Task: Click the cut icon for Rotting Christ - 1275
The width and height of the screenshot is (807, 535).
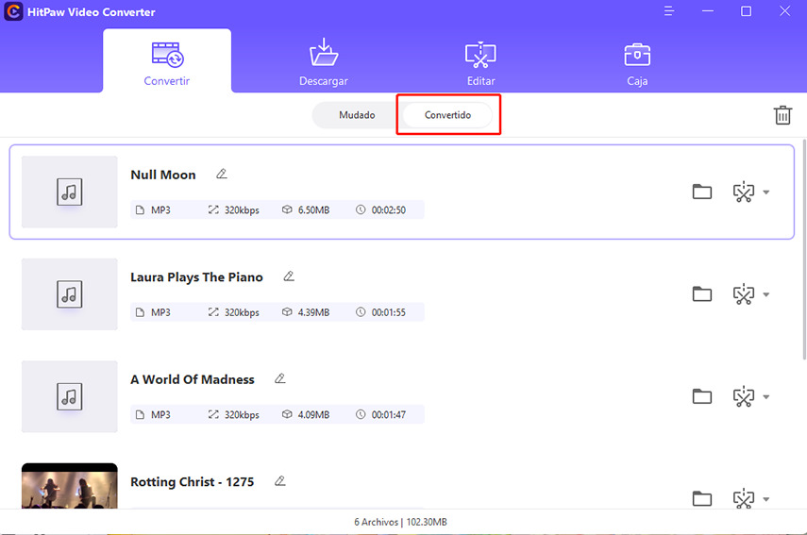Action: tap(743, 498)
